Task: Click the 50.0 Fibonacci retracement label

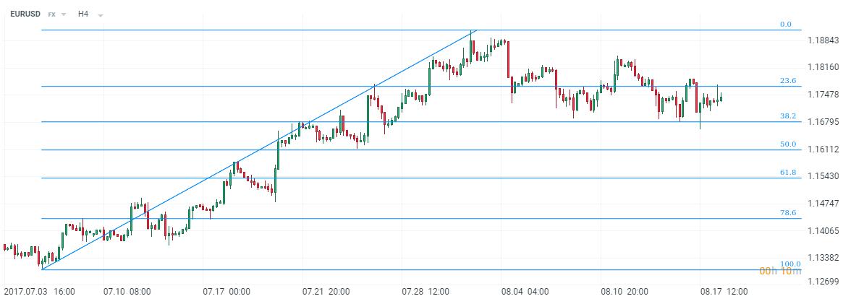Action: [787, 144]
